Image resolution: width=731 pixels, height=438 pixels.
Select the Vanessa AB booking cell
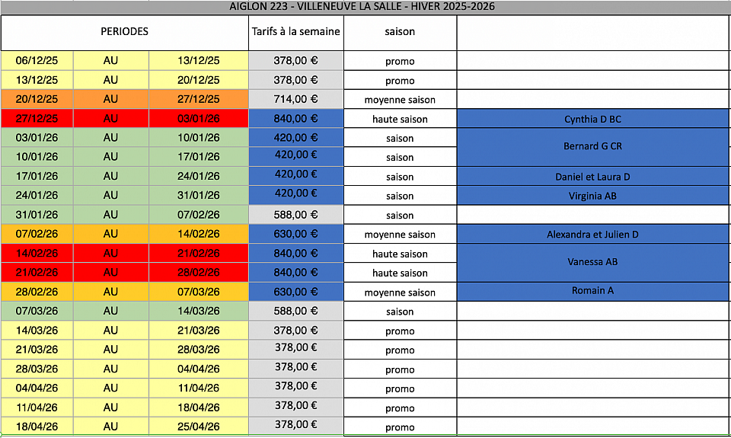coord(593,262)
